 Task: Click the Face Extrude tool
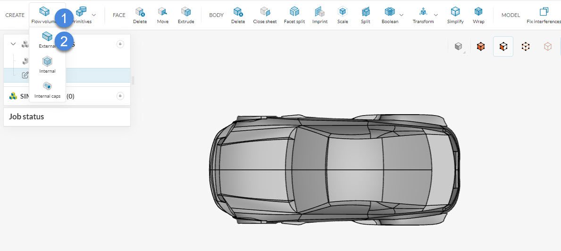pos(186,15)
